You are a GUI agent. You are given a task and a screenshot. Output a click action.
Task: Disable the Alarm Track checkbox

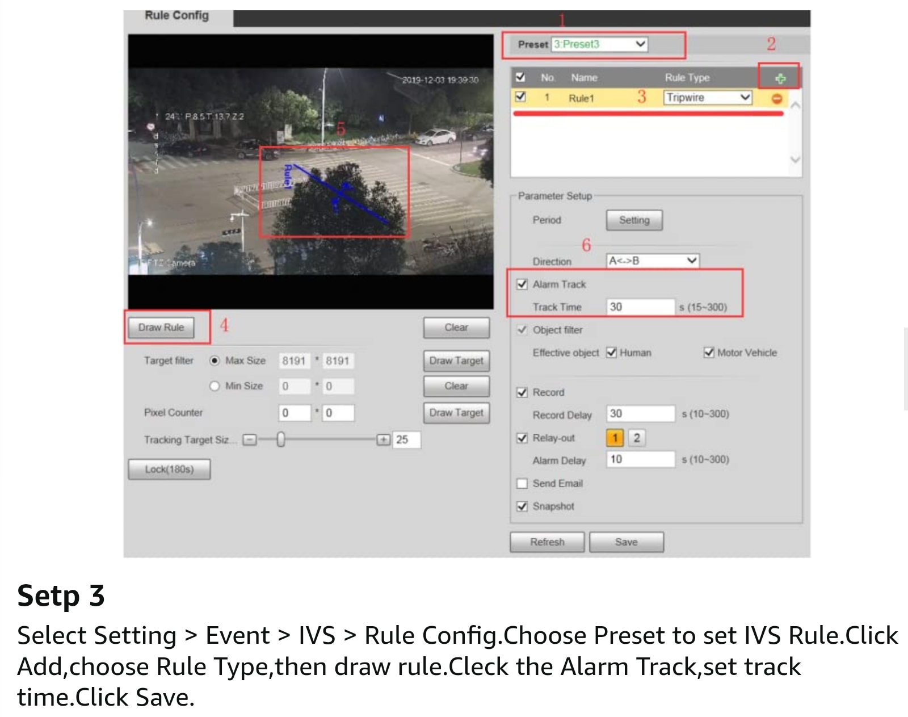click(x=522, y=284)
